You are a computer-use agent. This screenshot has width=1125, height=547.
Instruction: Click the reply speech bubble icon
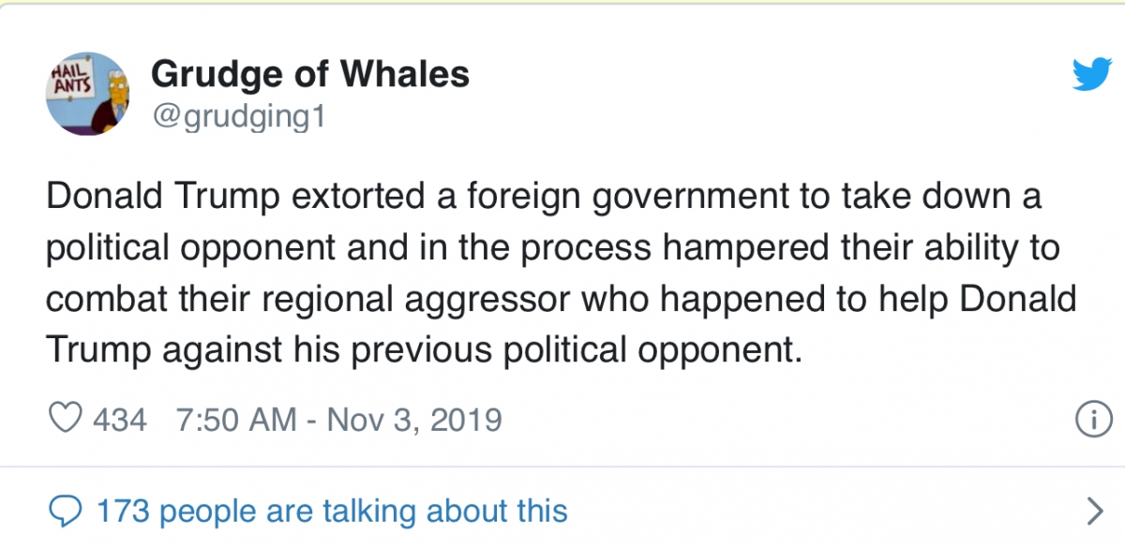click(x=65, y=510)
